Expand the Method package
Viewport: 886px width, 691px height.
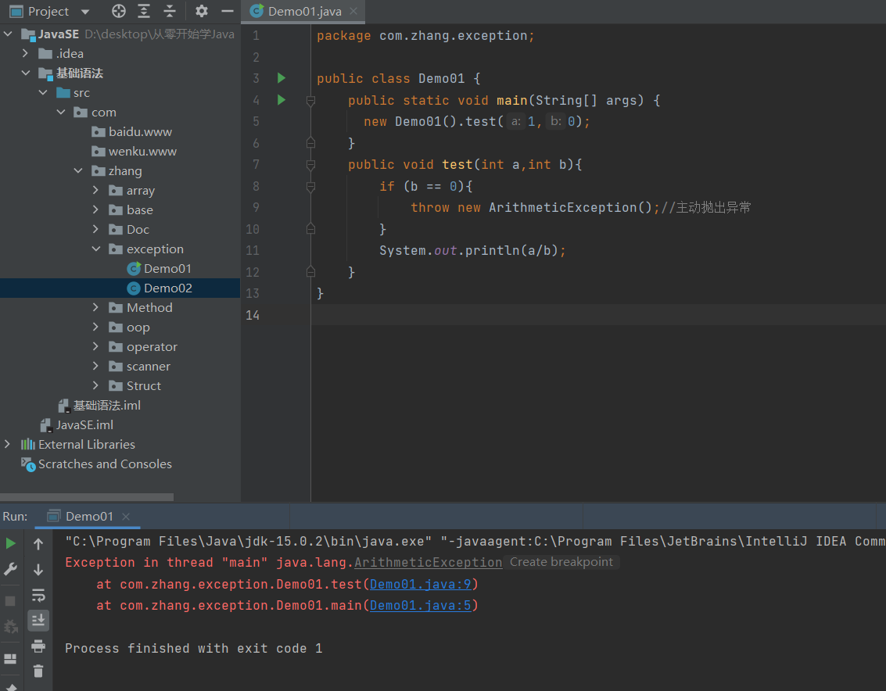pos(95,307)
